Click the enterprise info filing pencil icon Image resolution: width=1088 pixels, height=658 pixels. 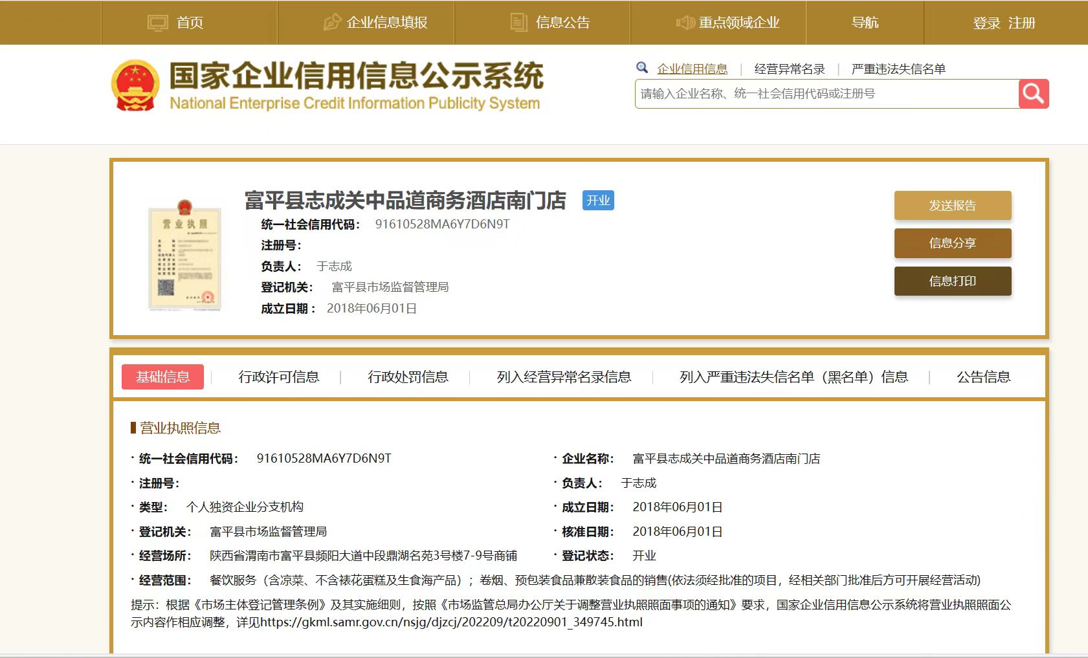point(331,23)
